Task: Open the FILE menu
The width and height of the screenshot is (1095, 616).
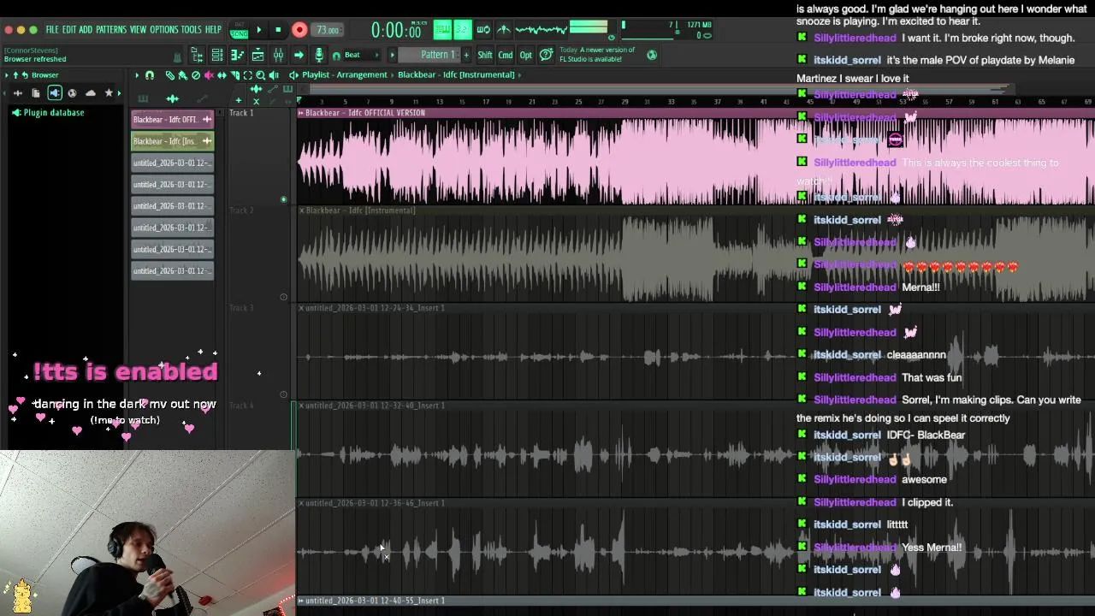Action: pyautogui.click(x=52, y=30)
